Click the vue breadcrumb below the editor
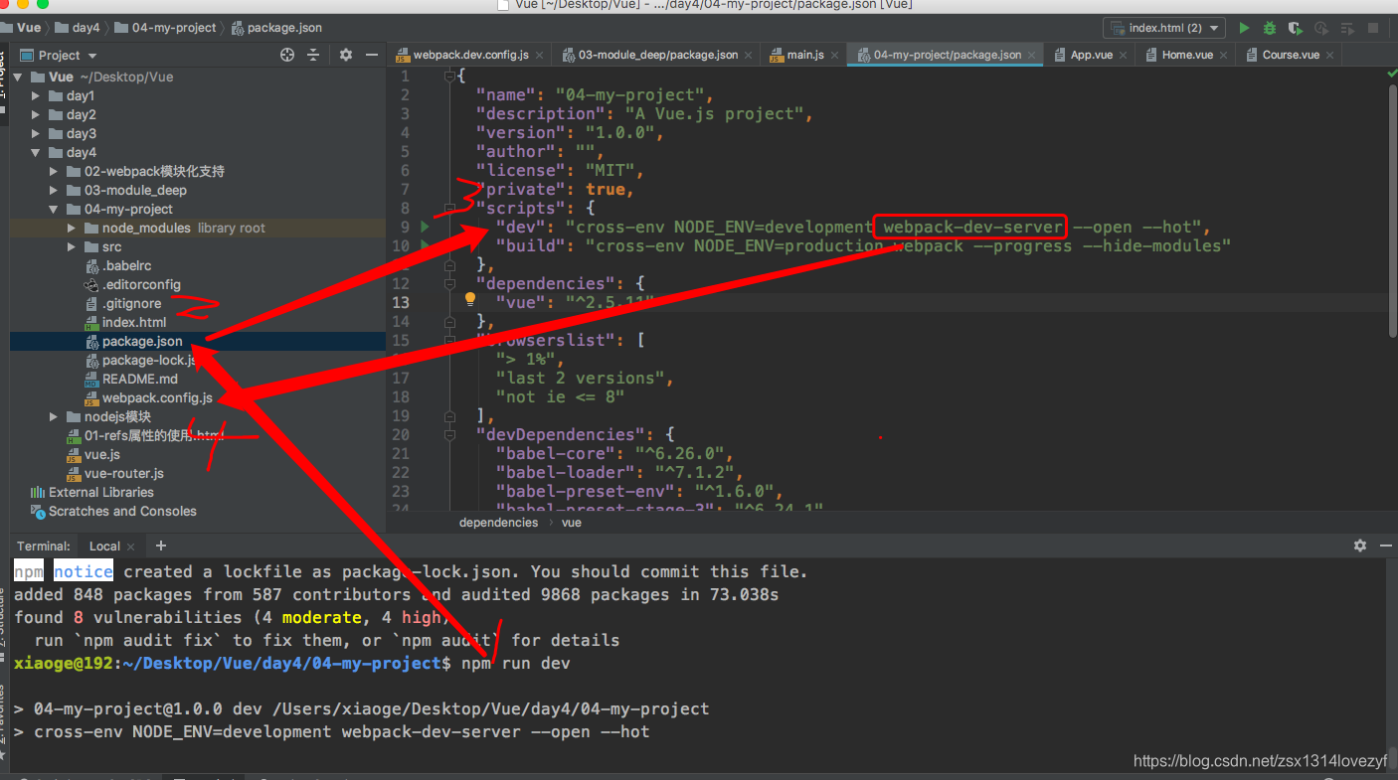Screen dimensions: 1398x780 point(571,522)
